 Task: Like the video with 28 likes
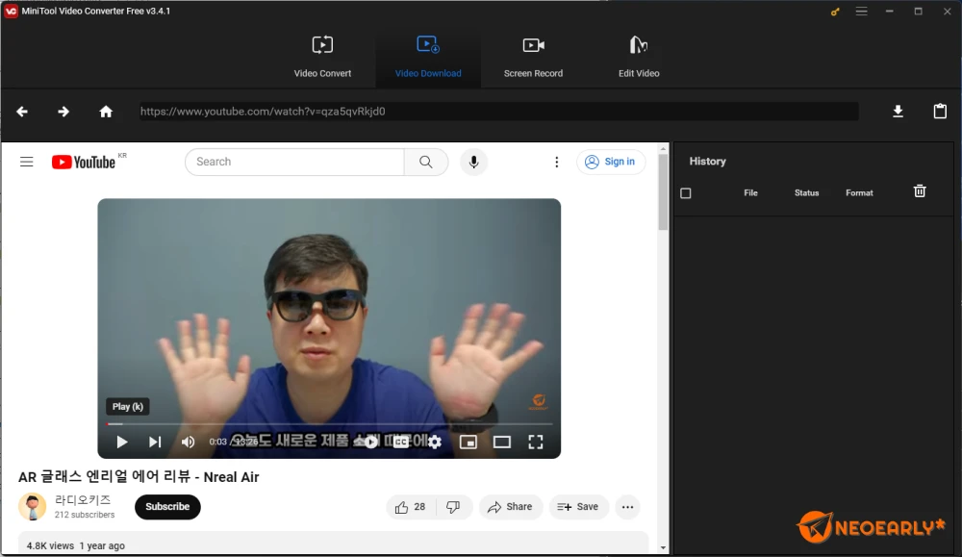coord(411,507)
